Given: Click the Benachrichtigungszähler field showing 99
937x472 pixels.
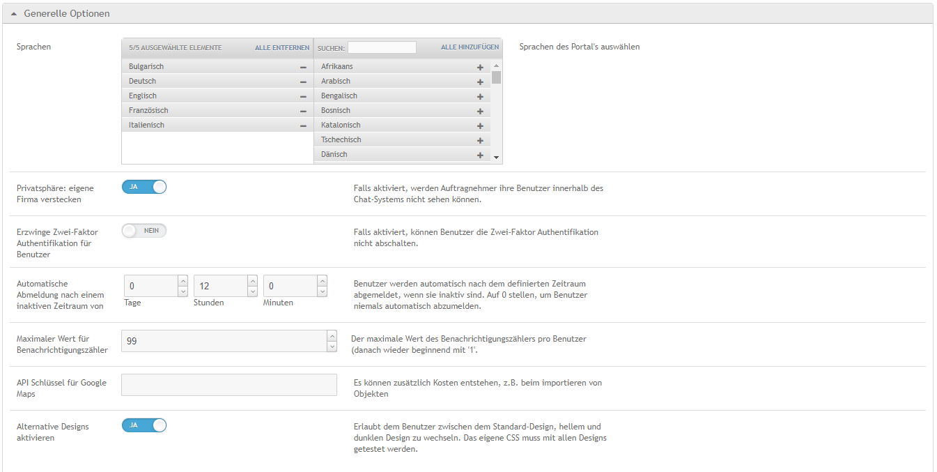Looking at the screenshot, I should pyautogui.click(x=224, y=341).
